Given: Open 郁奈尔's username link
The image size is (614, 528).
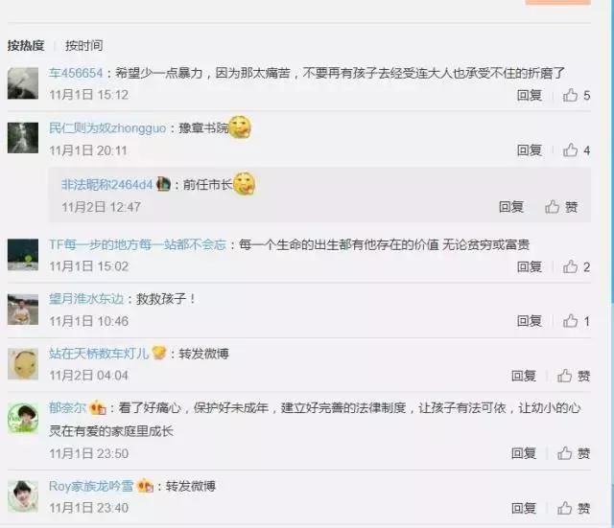Looking at the screenshot, I should 67,408.
